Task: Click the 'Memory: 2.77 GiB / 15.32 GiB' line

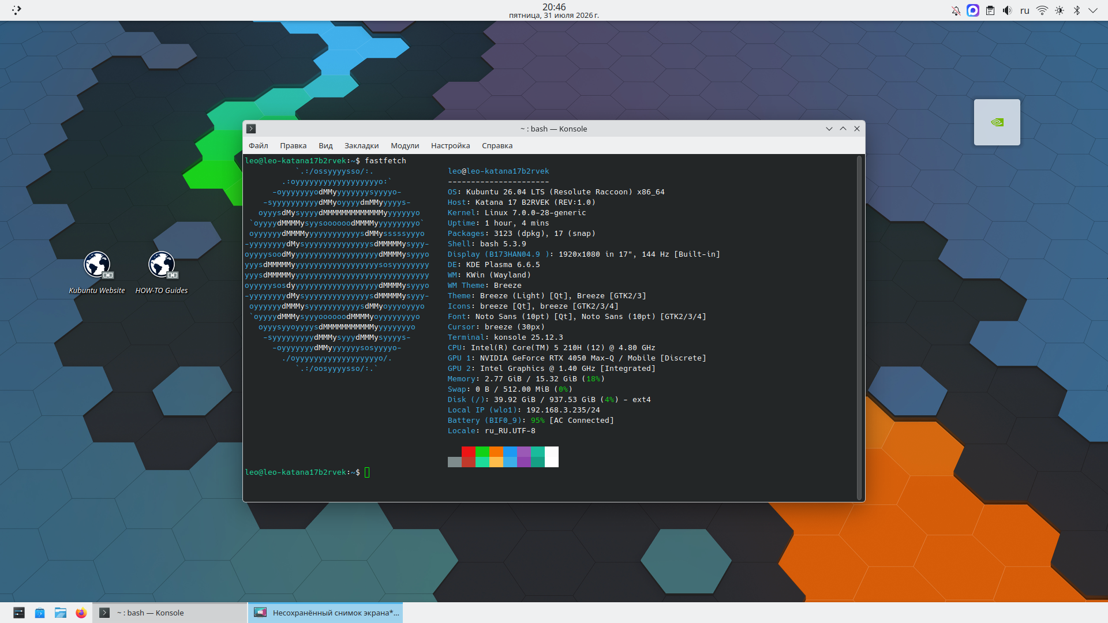Action: [526, 379]
